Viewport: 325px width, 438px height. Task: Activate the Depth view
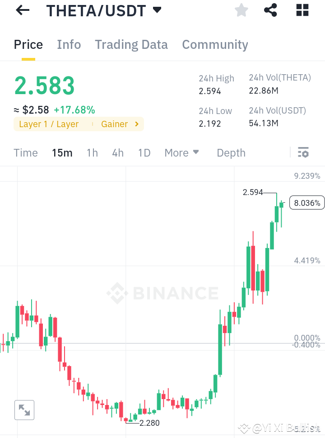pyautogui.click(x=231, y=153)
